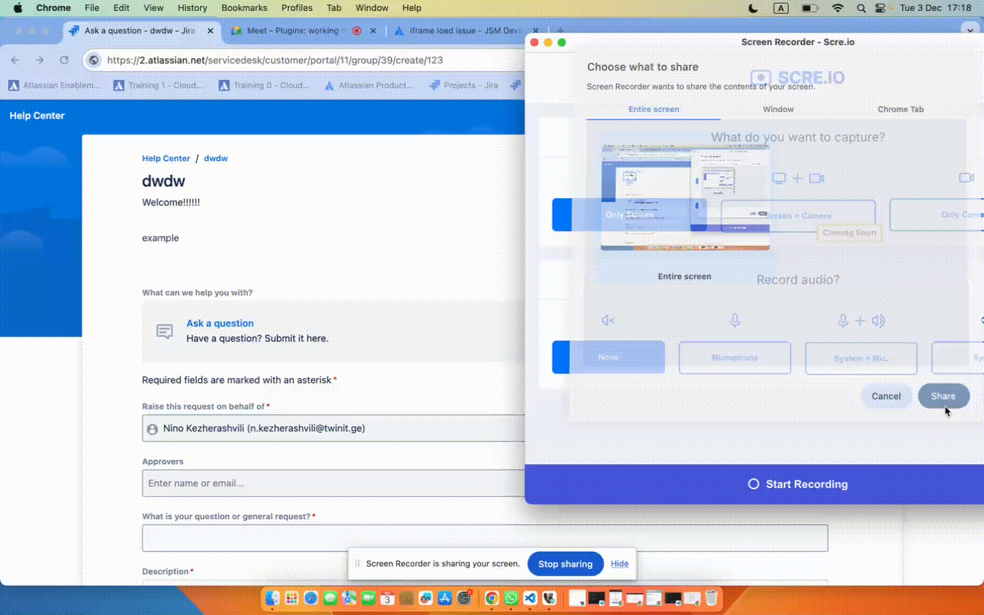Click the 'Approvers' input field

[333, 483]
